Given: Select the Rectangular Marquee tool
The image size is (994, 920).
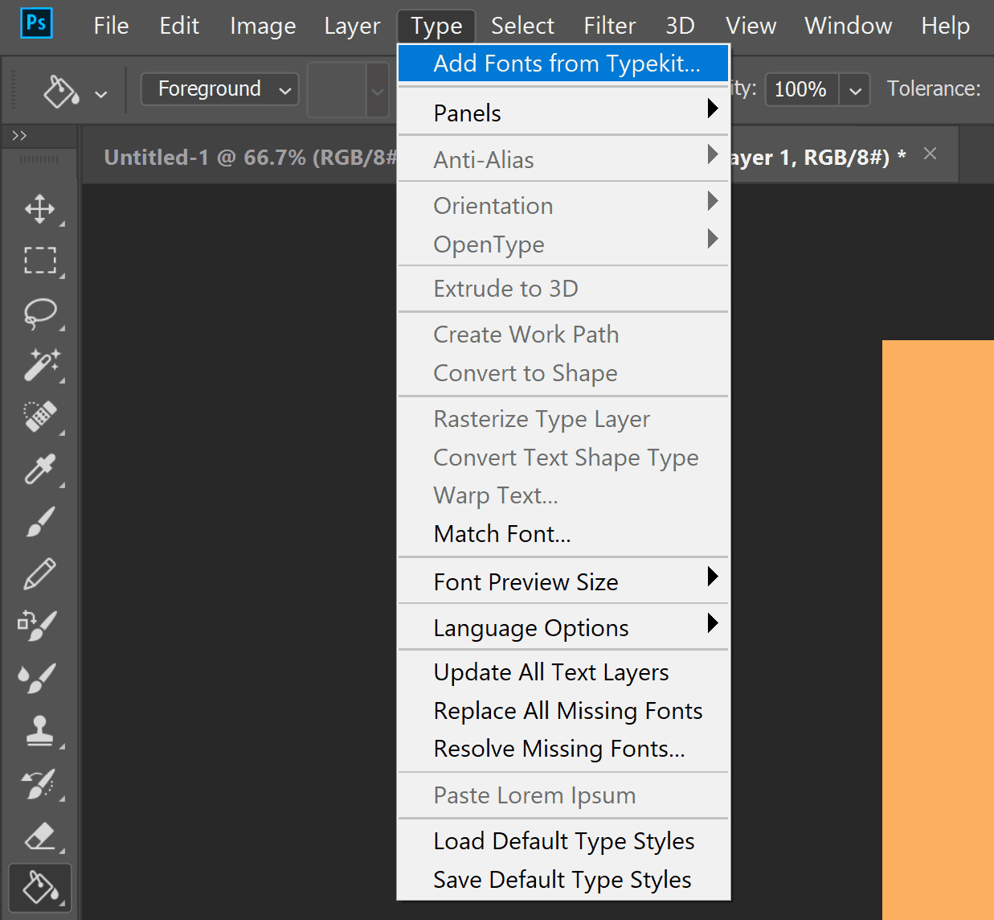Looking at the screenshot, I should coord(39,261).
